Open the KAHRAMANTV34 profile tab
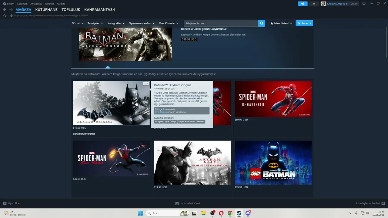The height and width of the screenshot is (218, 388). [x=99, y=10]
